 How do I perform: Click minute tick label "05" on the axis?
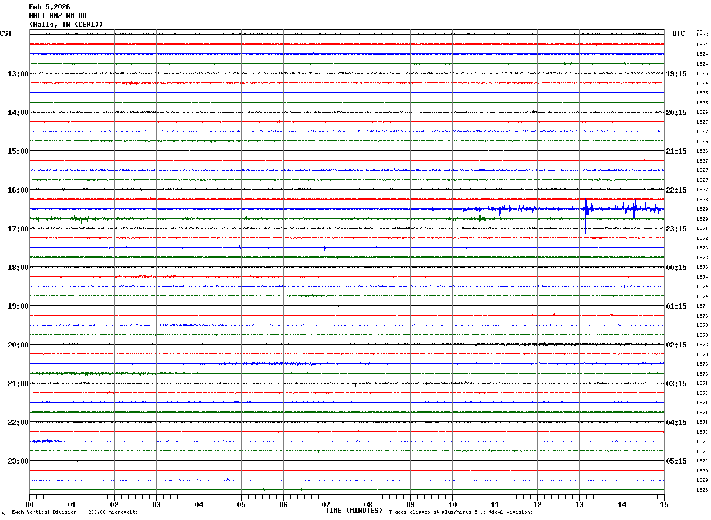pyautogui.click(x=242, y=504)
